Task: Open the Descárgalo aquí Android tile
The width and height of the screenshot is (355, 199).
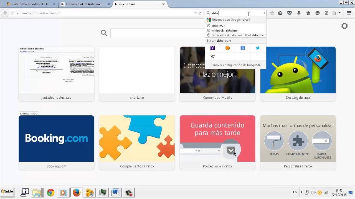Action: pyautogui.click(x=298, y=74)
